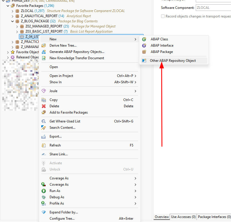This screenshot has width=231, height=222.
Task: Click the Export icon
Action: point(44,136)
